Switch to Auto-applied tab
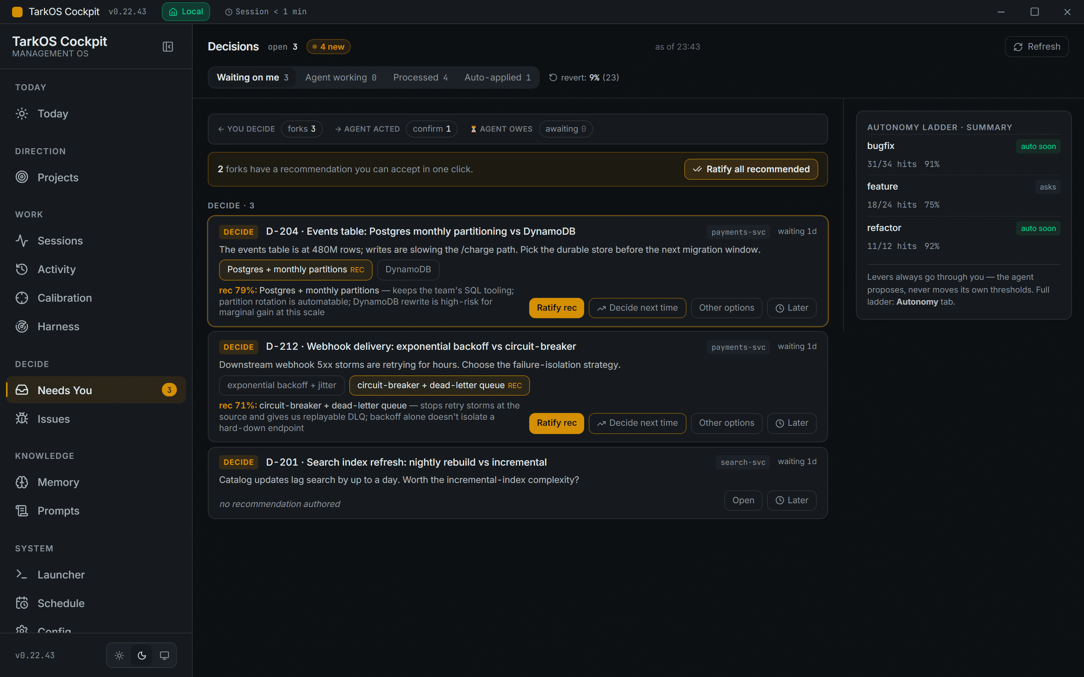The height and width of the screenshot is (677, 1084). 497,77
